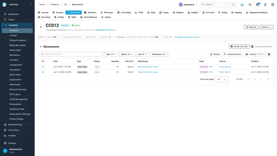Go to last page of movements

(x=268, y=79)
